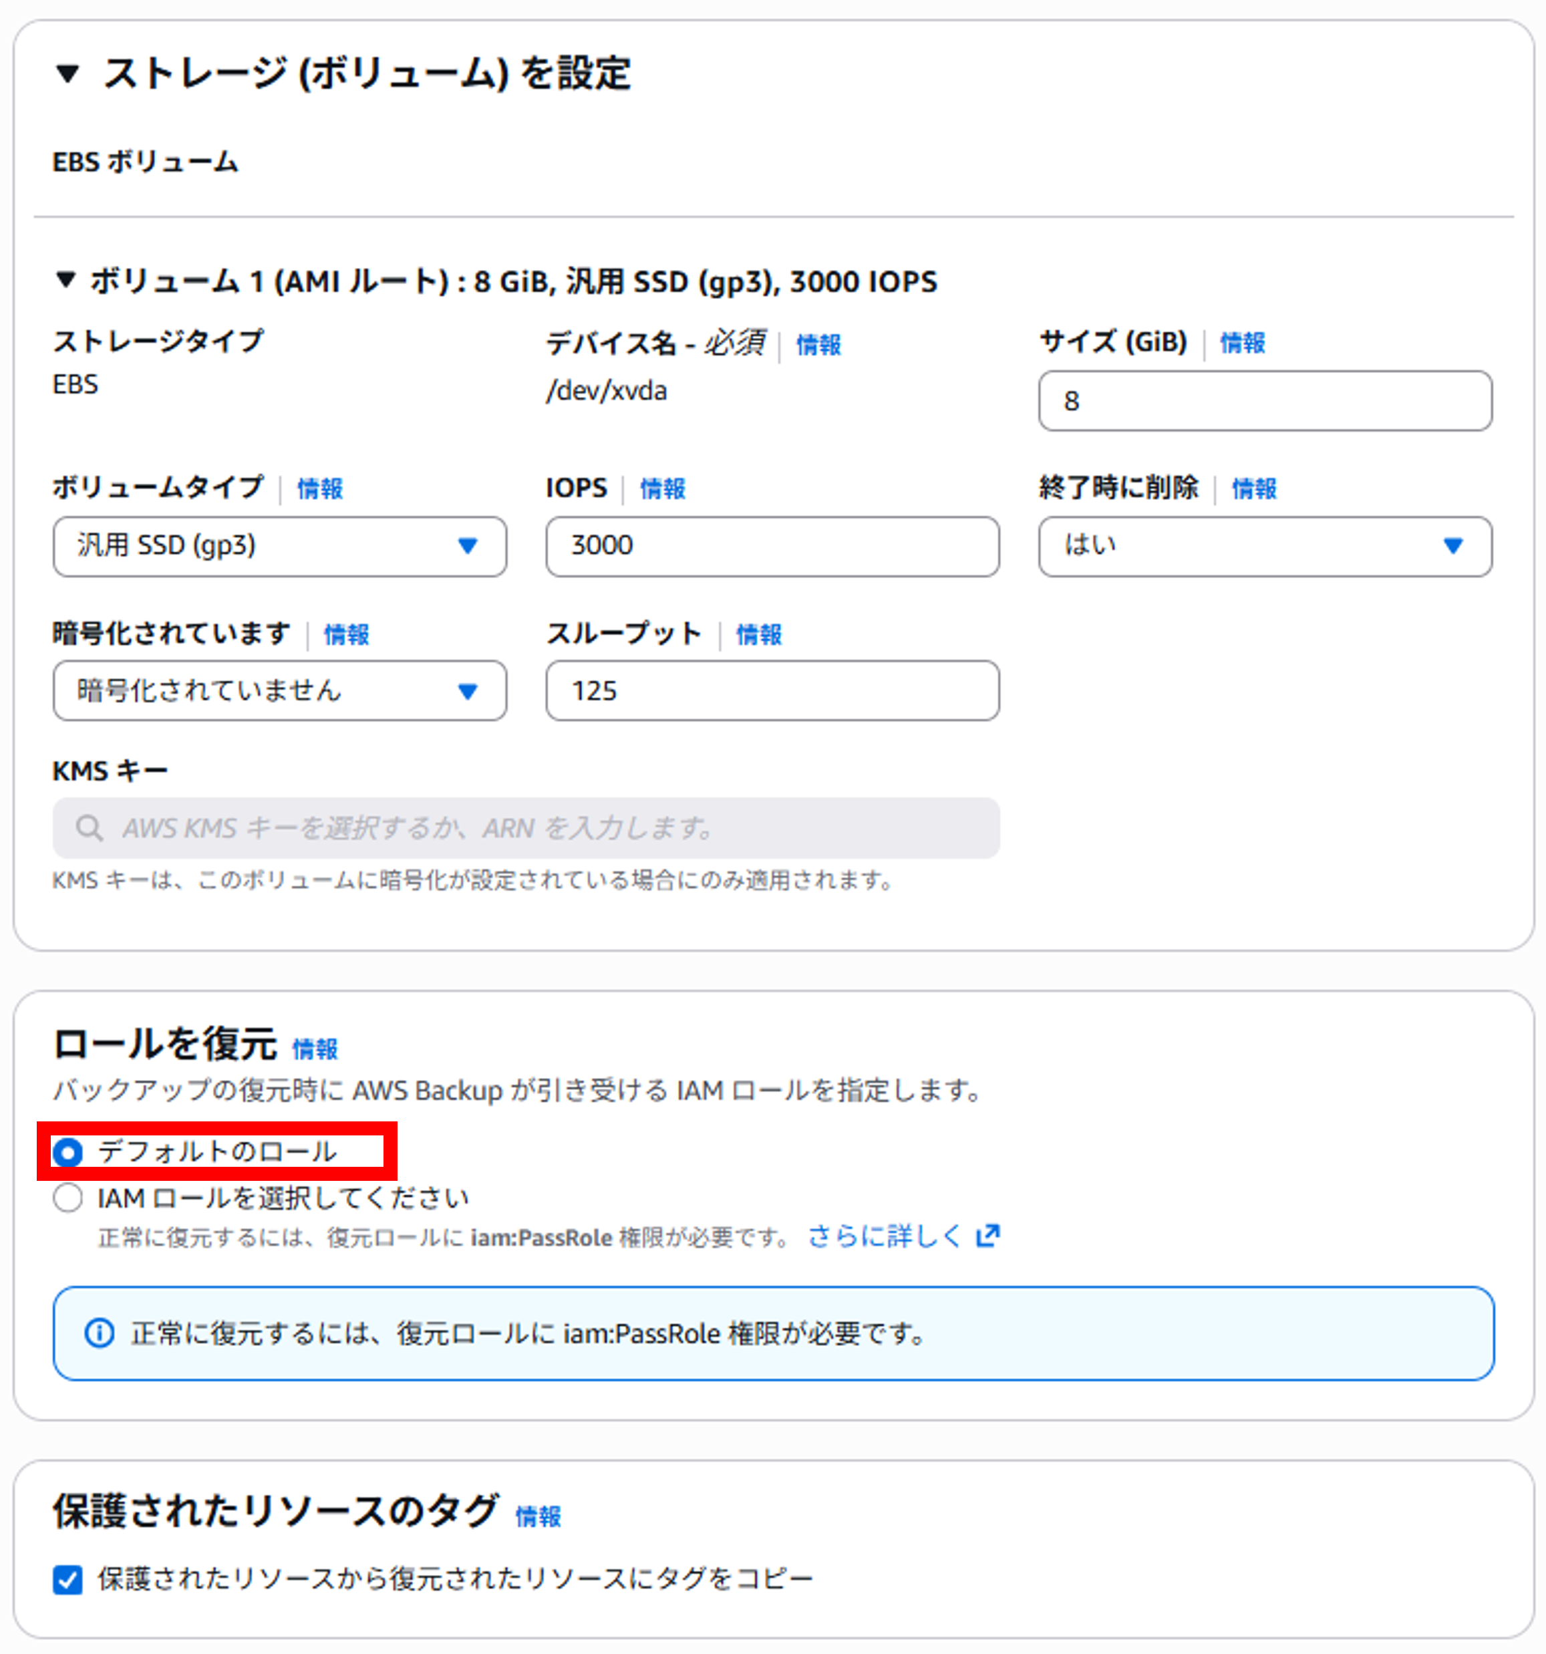
Task: Open the さらに詳しく link
Action: click(x=885, y=1236)
